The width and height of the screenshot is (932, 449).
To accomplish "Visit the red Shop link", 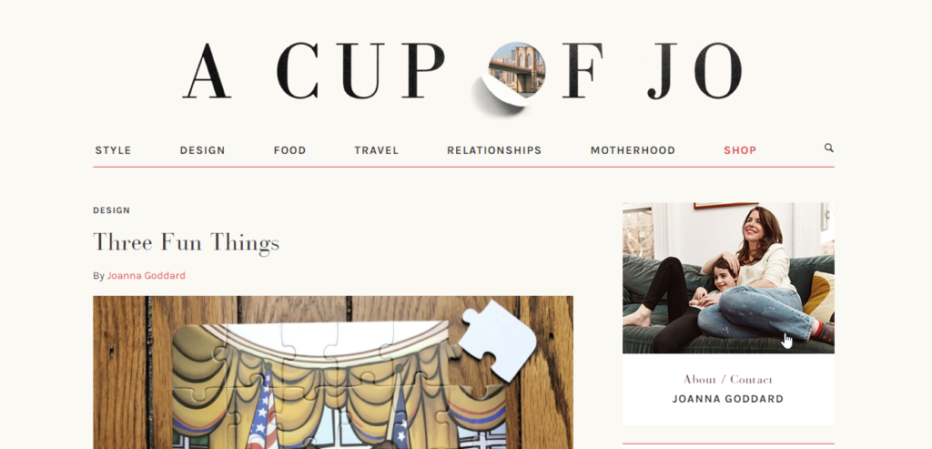I will (x=740, y=150).
